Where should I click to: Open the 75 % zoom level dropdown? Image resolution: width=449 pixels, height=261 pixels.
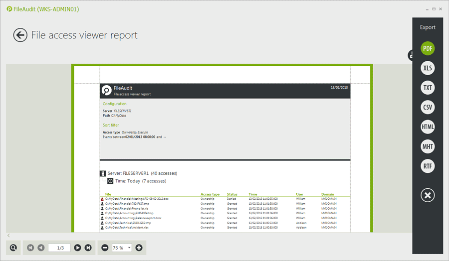(x=129, y=248)
